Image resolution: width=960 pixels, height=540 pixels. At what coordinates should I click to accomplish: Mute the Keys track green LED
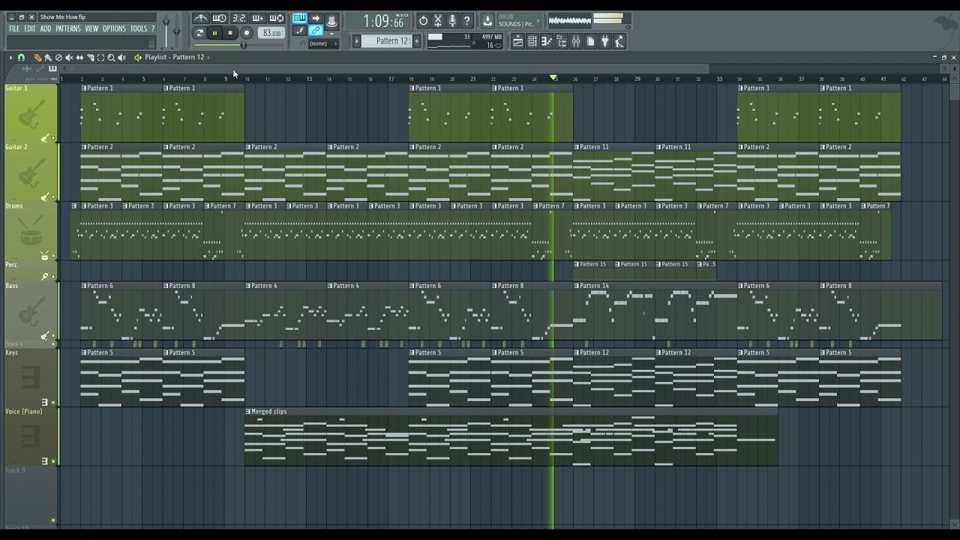[x=53, y=402]
